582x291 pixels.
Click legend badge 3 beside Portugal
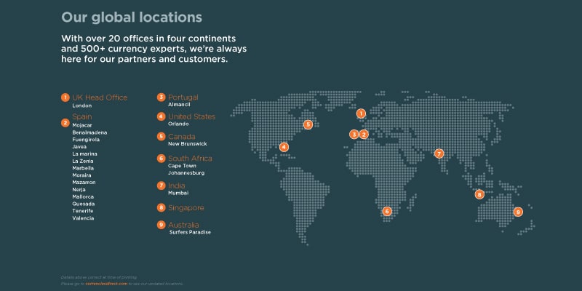click(161, 97)
